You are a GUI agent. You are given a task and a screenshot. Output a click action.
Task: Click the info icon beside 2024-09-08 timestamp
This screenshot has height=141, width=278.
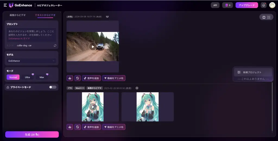107,16
